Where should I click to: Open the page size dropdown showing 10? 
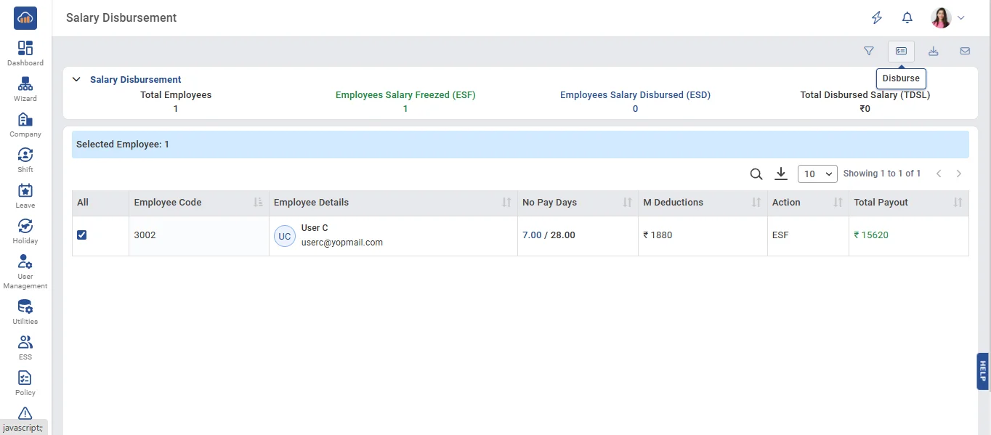coord(817,174)
